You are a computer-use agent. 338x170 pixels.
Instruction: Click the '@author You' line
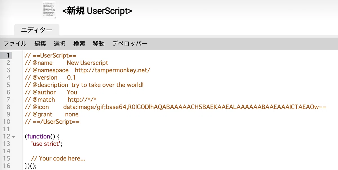[x=51, y=92]
